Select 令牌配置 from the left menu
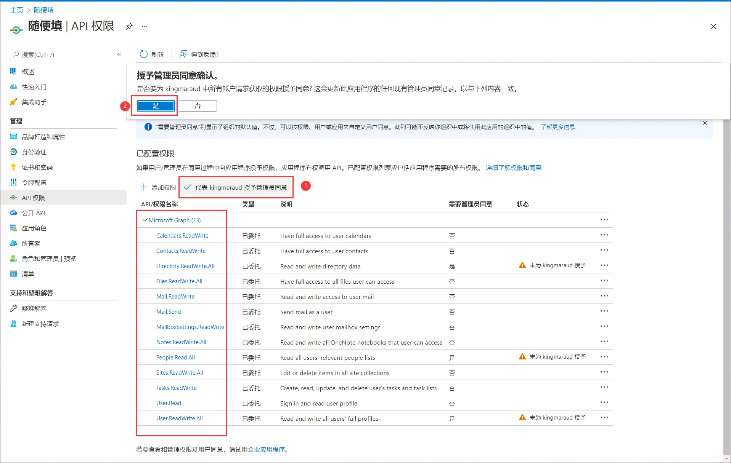The image size is (731, 463). 34,182
